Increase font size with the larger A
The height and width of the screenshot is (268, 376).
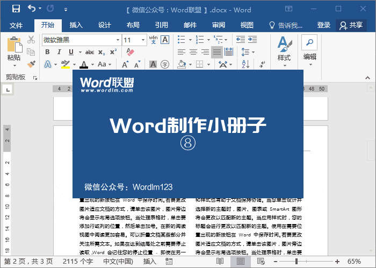click(125, 64)
